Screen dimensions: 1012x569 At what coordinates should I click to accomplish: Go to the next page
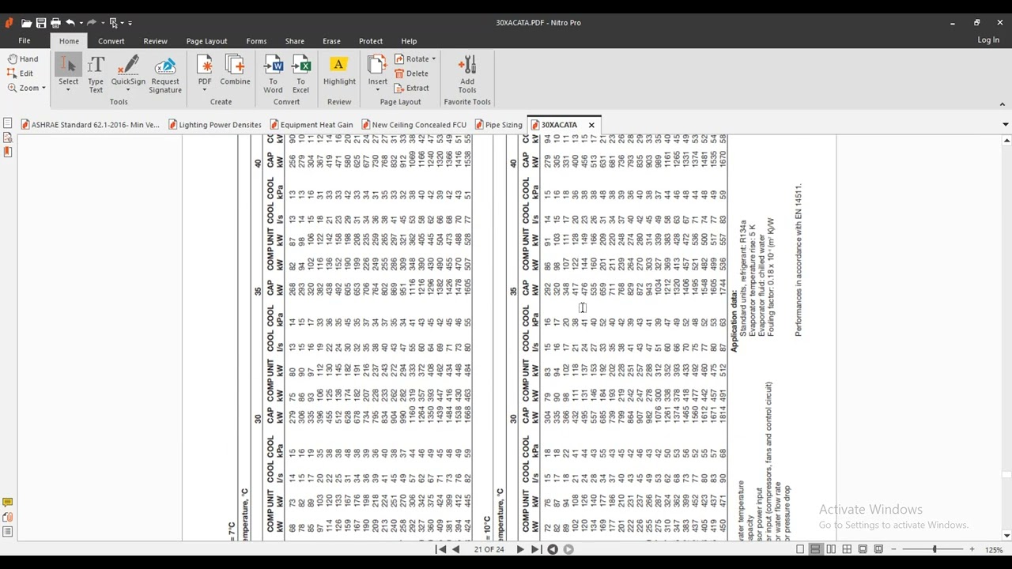pyautogui.click(x=520, y=549)
